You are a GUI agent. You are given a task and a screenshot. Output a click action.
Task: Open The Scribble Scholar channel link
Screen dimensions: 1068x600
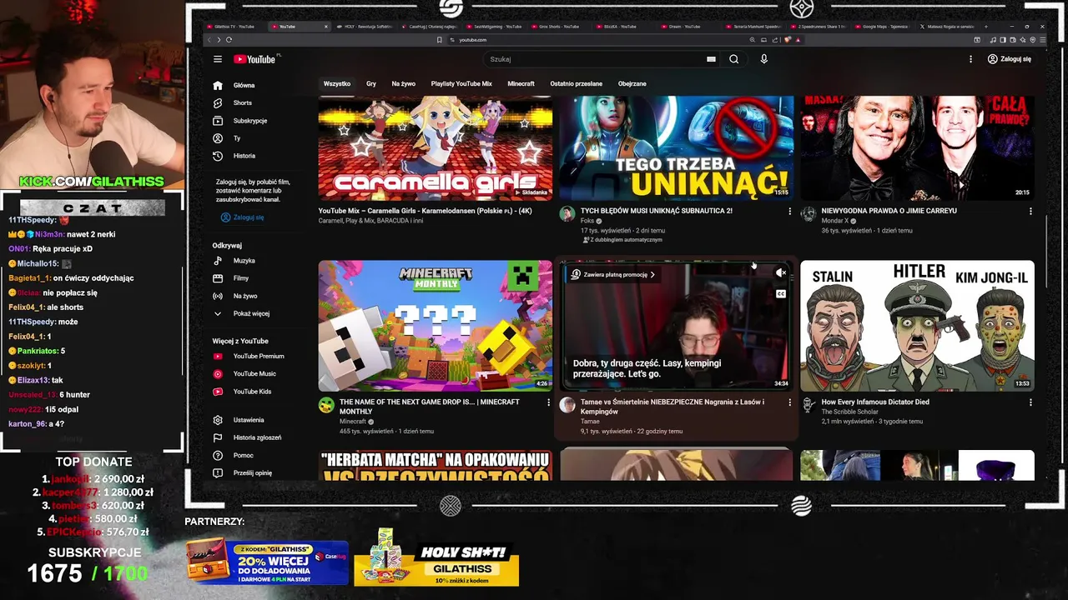(849, 412)
